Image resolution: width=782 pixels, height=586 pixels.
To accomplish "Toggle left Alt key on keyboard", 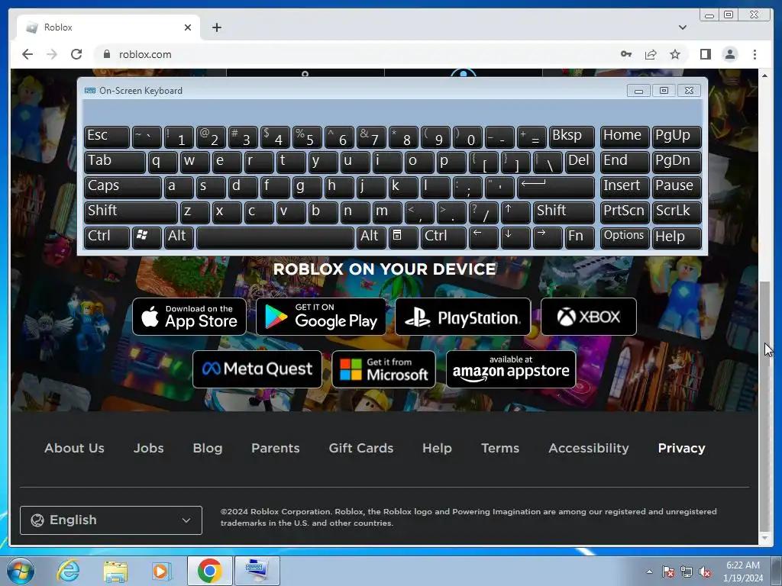I will click(179, 237).
